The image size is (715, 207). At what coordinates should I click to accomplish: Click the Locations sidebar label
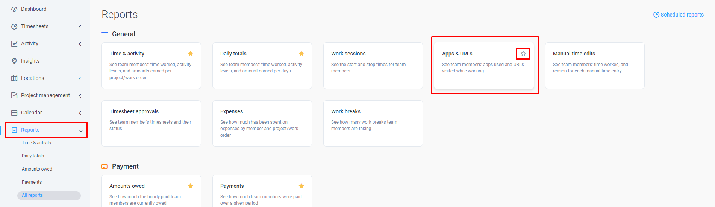32,78
